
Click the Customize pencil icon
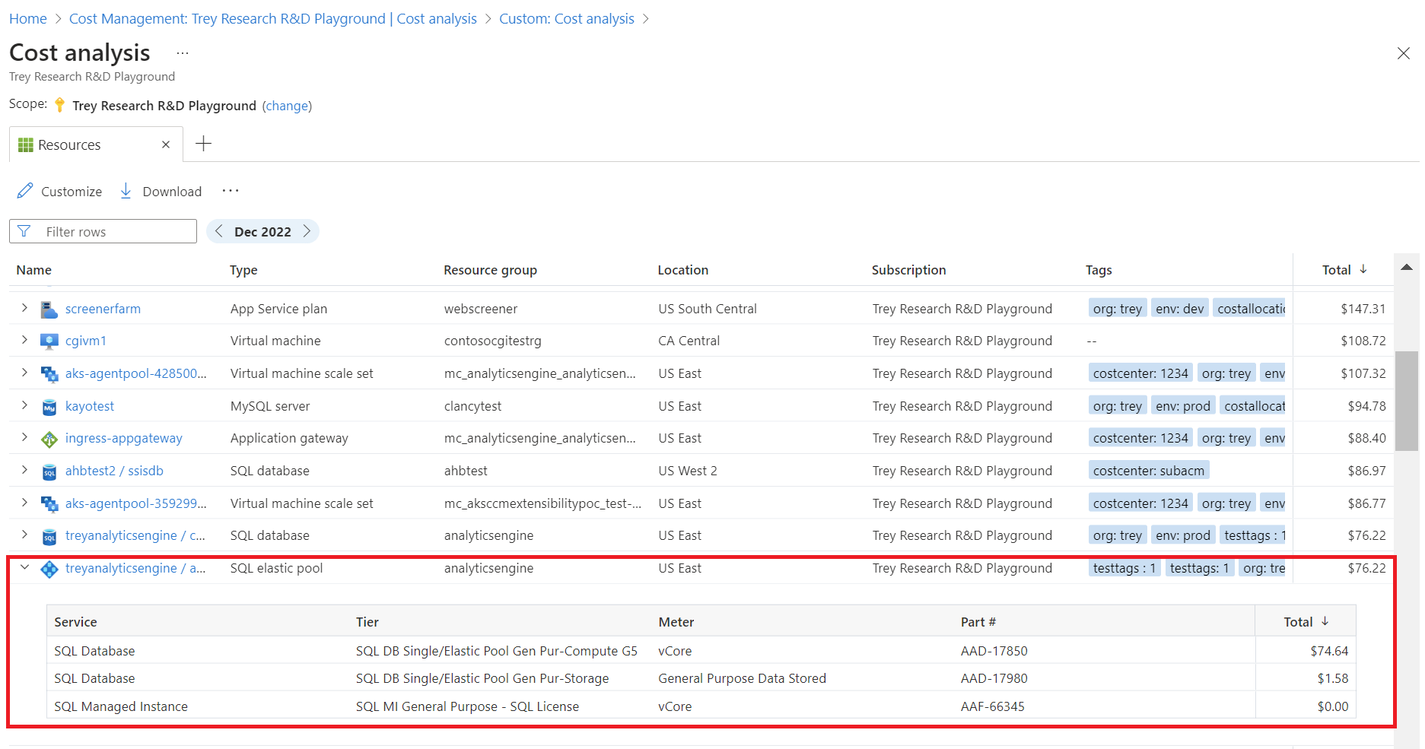pos(25,191)
